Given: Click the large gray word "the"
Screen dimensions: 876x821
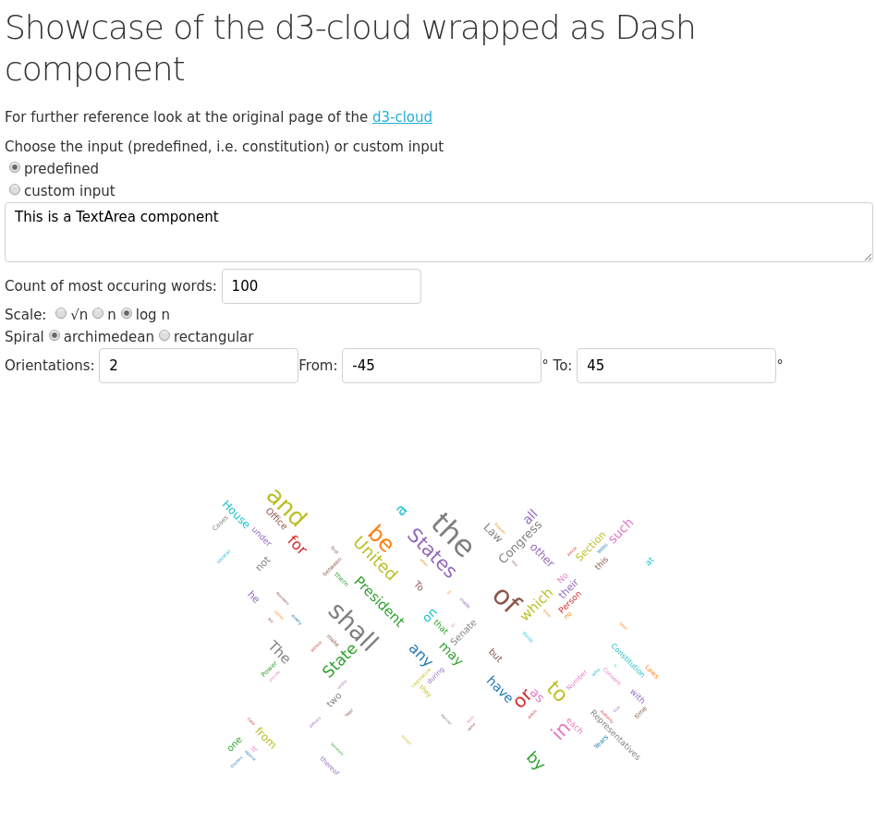Looking at the screenshot, I should [x=453, y=535].
